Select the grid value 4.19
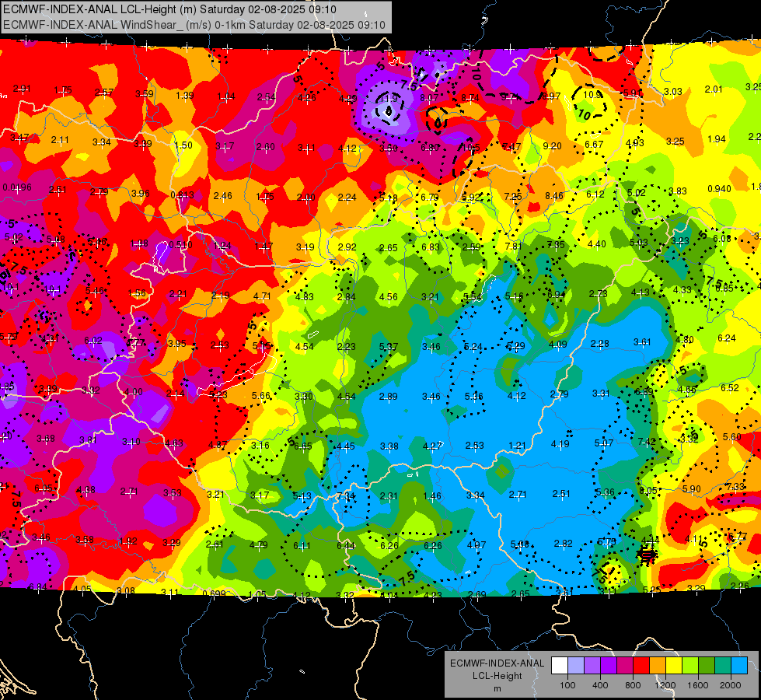The width and height of the screenshot is (761, 700). point(560,443)
